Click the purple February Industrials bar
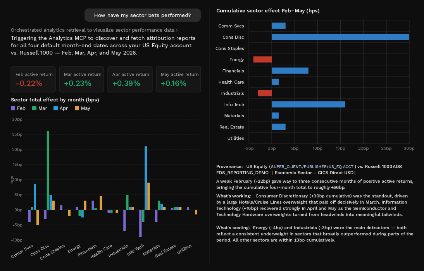 [124, 220]
